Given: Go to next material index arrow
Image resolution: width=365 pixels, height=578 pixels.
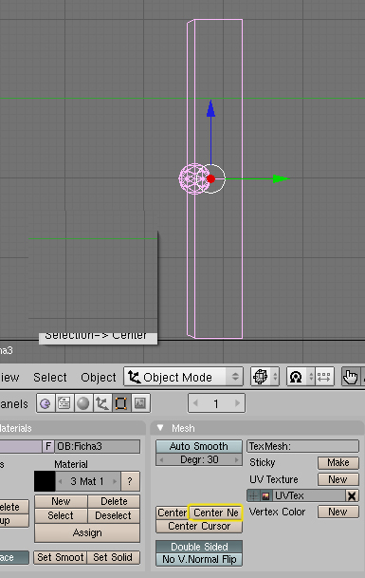Looking at the screenshot, I should pos(115,481).
